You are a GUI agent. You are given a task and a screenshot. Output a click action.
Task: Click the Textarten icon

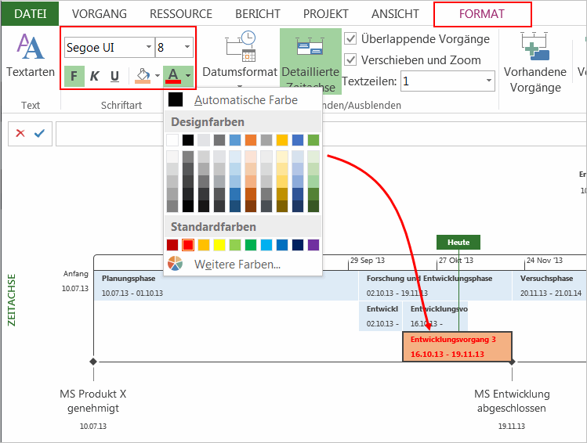tap(31, 48)
